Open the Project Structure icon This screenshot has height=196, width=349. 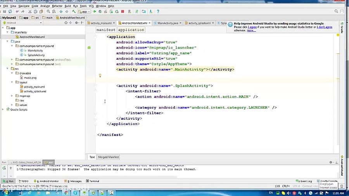coord(144,11)
